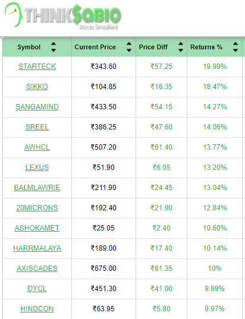Click price diff ₹47.60

[161, 127]
